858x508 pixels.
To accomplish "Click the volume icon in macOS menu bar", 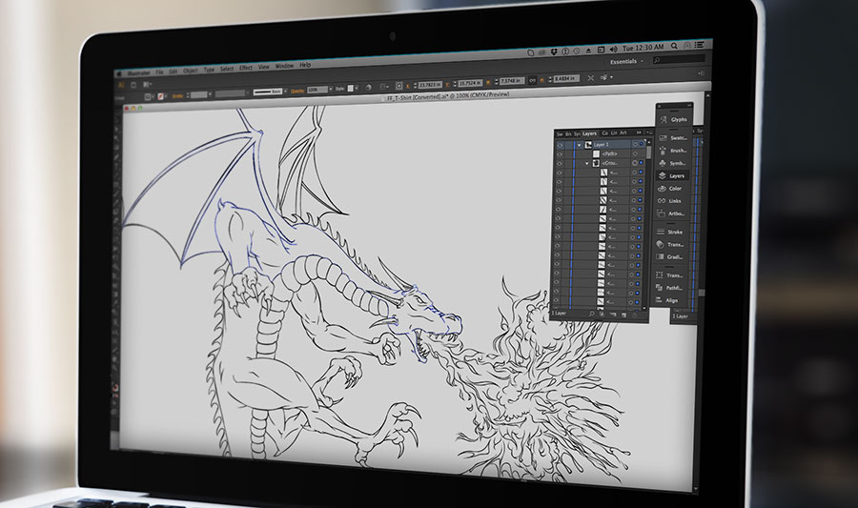I will pyautogui.click(x=613, y=50).
